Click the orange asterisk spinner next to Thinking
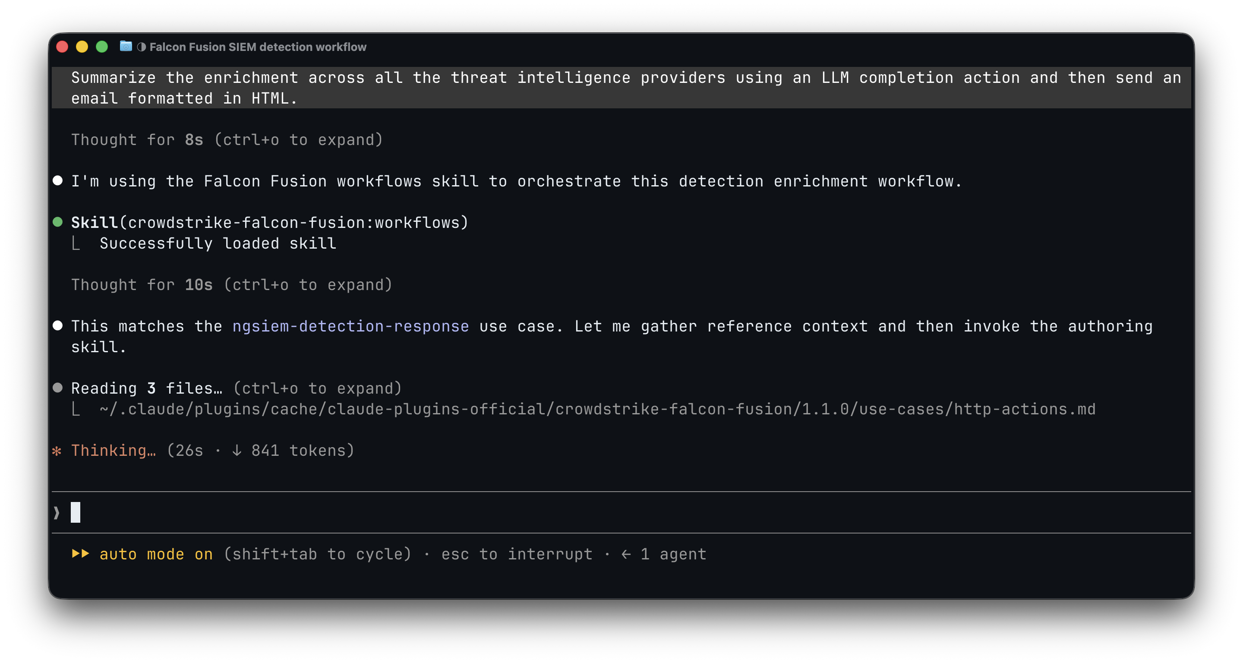This screenshot has height=663, width=1243. click(57, 451)
